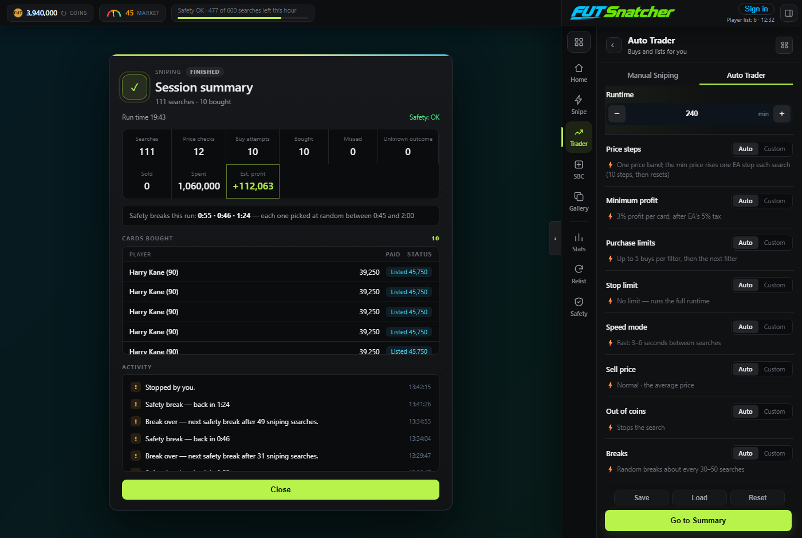Set Out of coins to Auto
The width and height of the screenshot is (802, 538).
(745, 412)
